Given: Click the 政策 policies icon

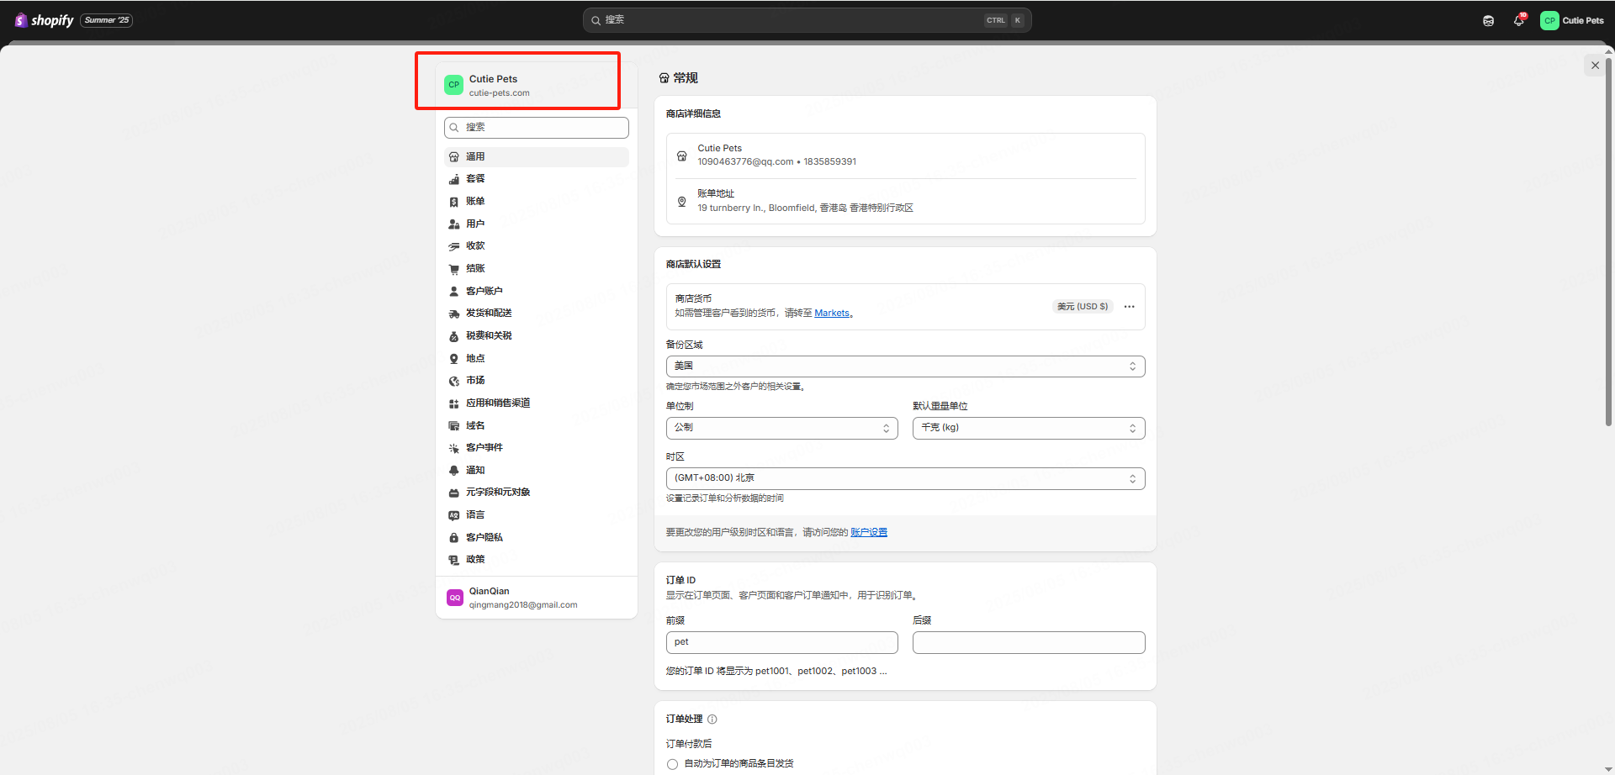Looking at the screenshot, I should (454, 560).
